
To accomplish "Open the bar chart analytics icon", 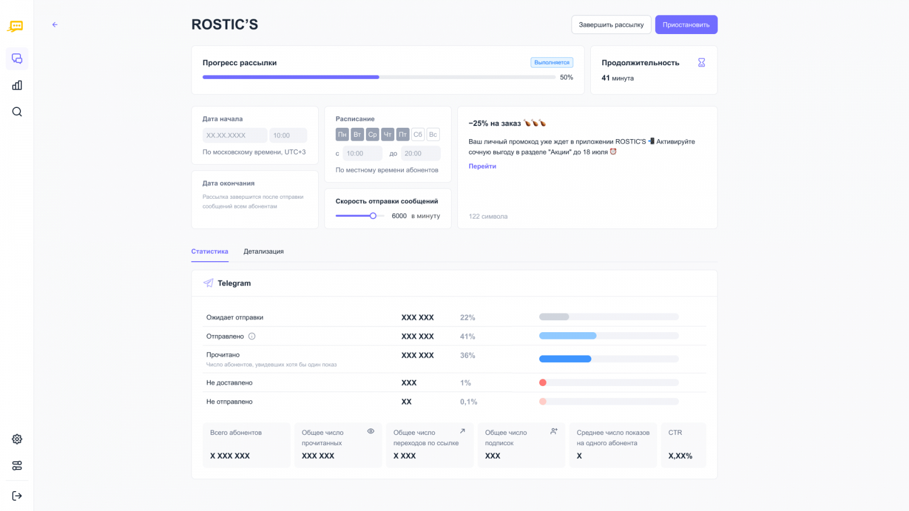I will click(17, 85).
